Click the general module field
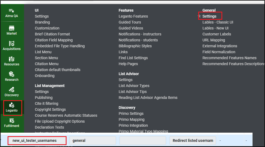 click(x=93, y=141)
